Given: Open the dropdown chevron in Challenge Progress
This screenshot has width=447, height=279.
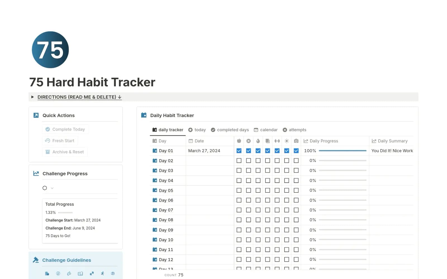Looking at the screenshot, I should tap(52, 188).
